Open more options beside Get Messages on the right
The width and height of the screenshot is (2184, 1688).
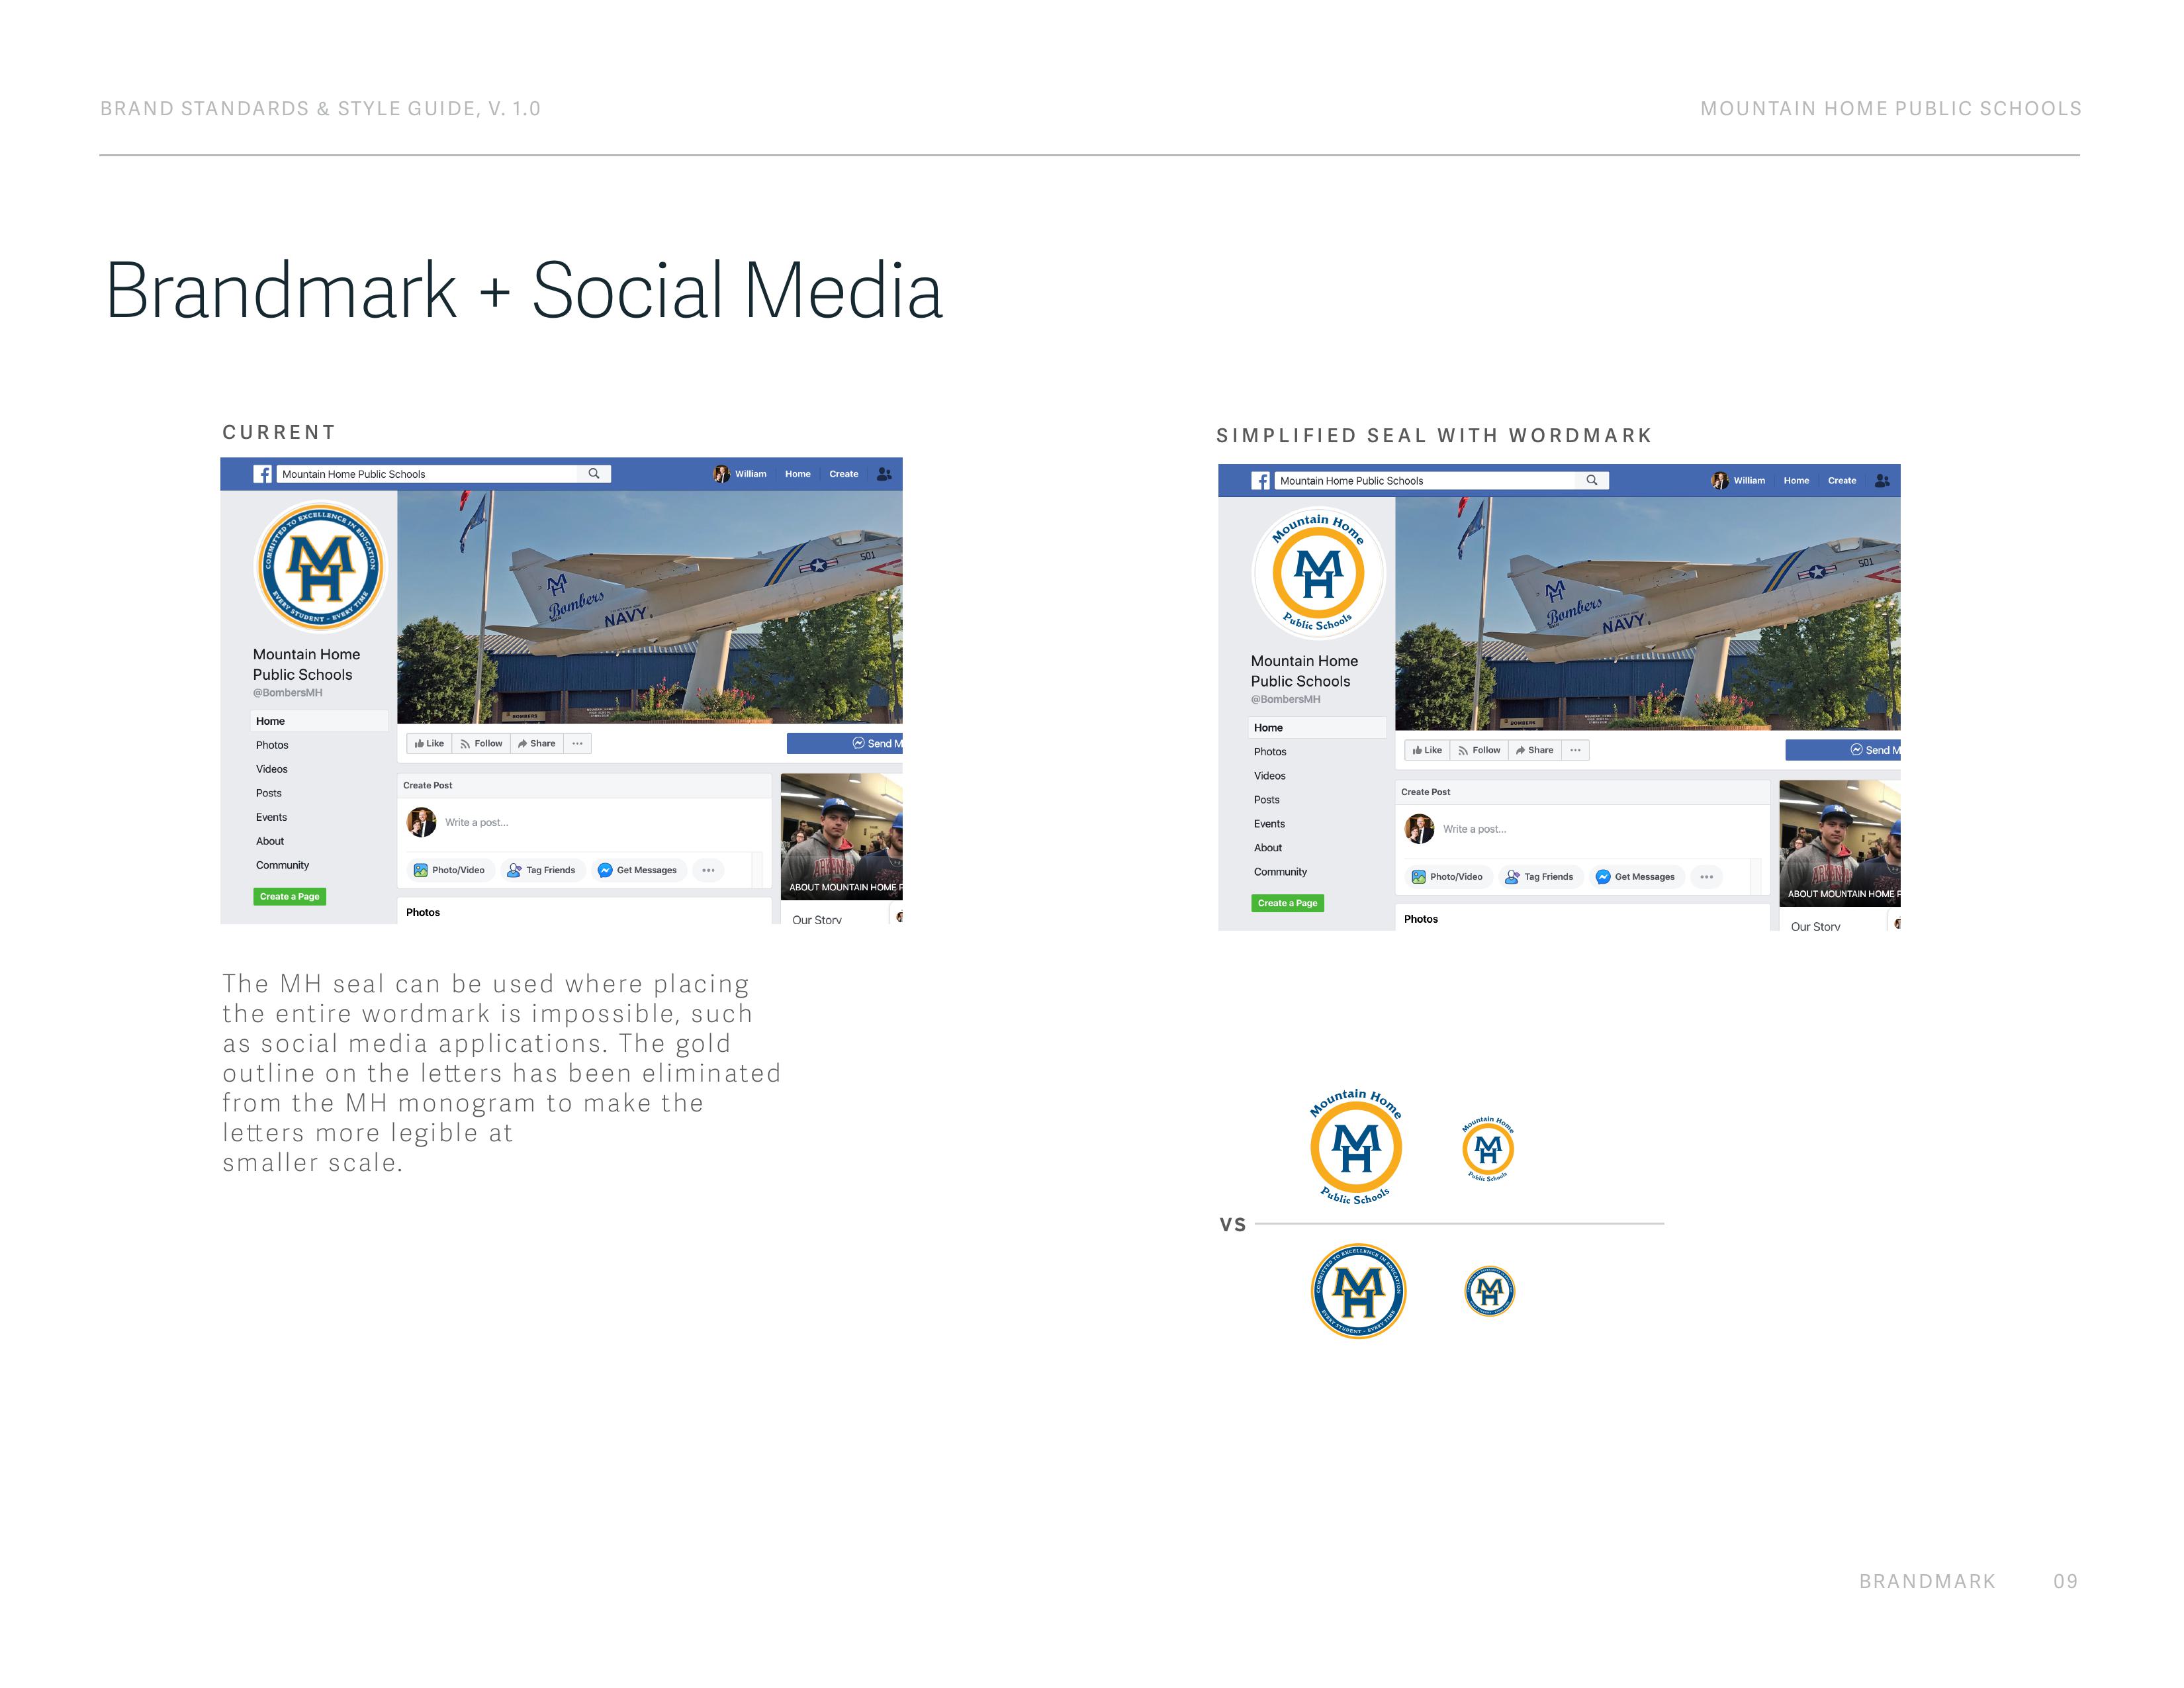pos(1706,877)
